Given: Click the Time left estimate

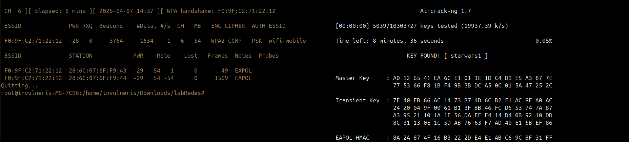Looking at the screenshot, I should (389, 41).
